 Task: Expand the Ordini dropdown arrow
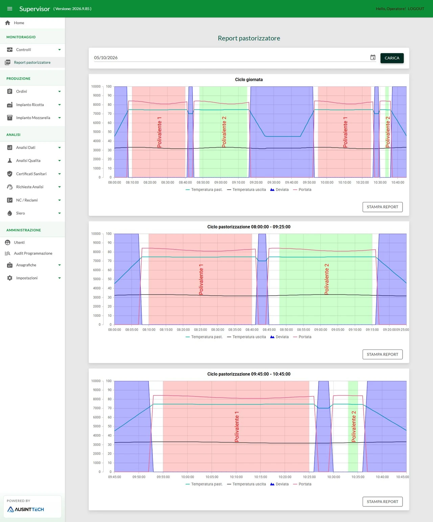pyautogui.click(x=60, y=92)
